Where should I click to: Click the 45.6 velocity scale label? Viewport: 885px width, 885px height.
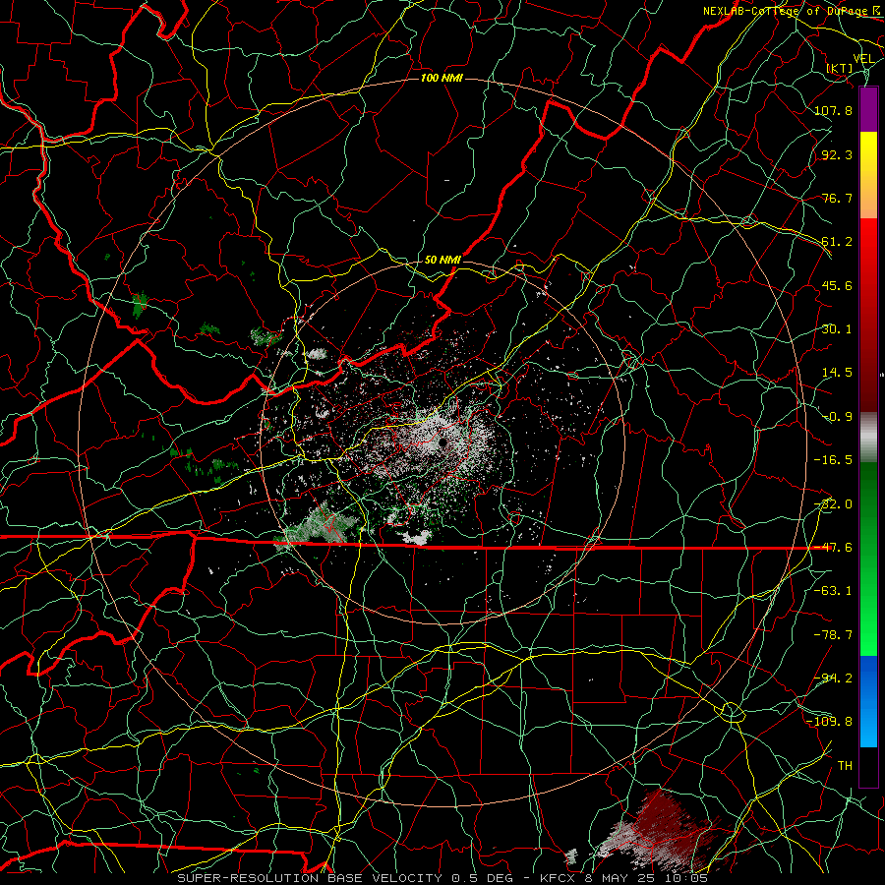point(837,285)
